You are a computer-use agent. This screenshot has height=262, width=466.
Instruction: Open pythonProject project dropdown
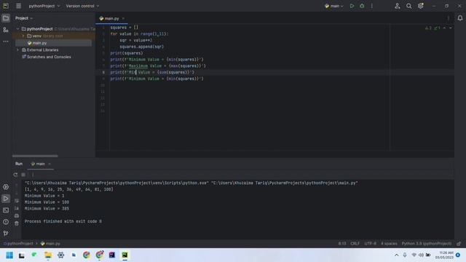pos(44,6)
